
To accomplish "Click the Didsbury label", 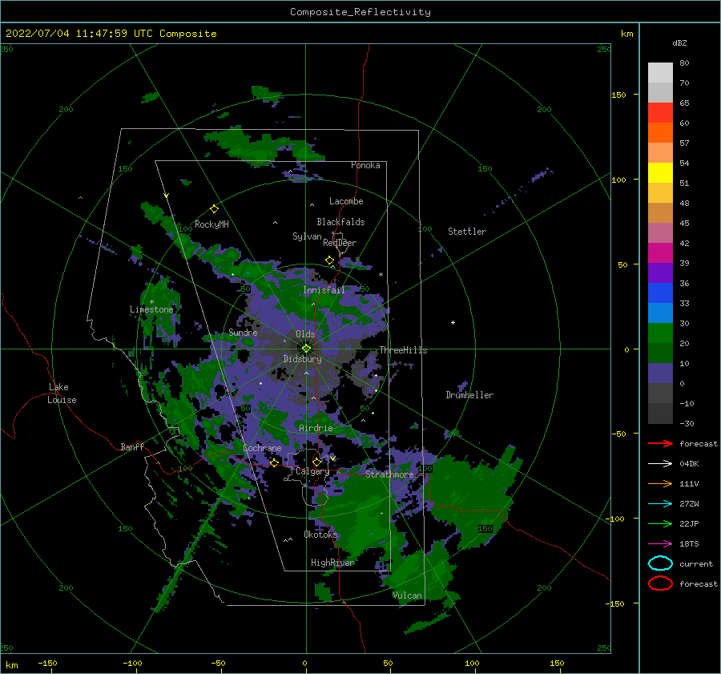I will pos(303,359).
